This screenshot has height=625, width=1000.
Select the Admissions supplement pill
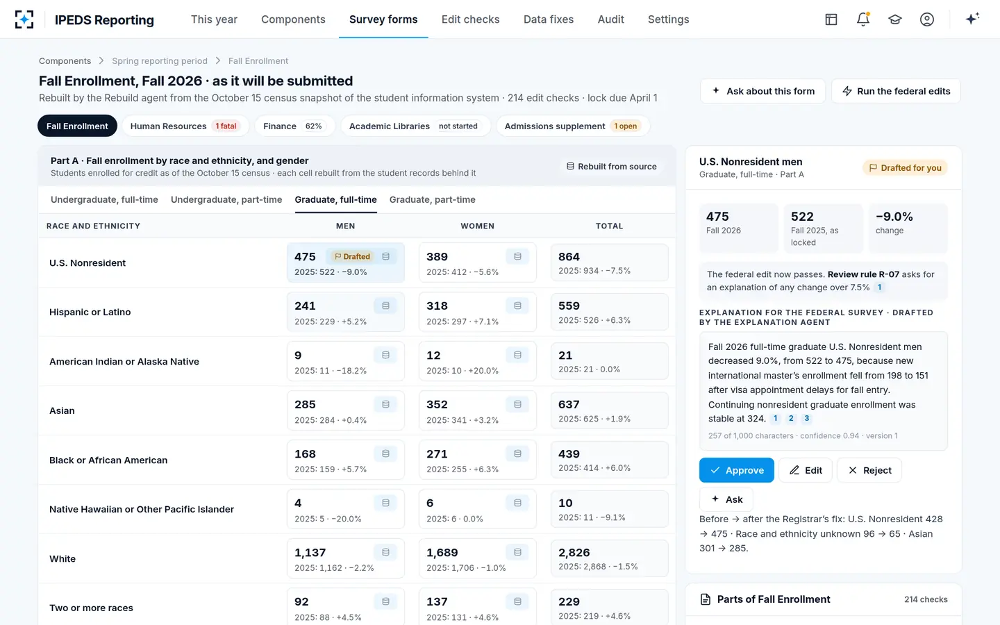(572, 126)
